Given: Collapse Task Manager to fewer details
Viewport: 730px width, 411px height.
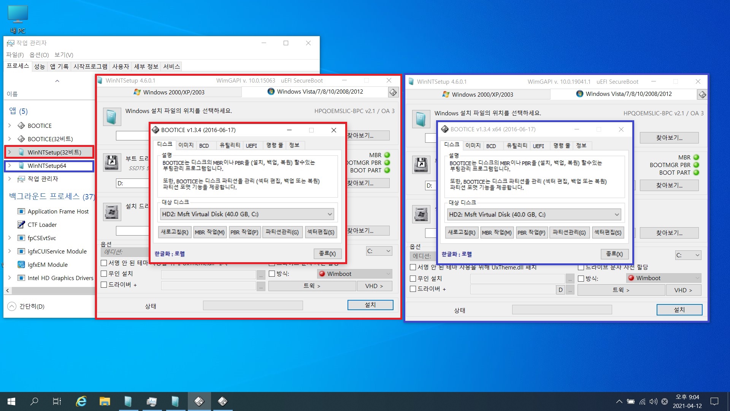Looking at the screenshot, I should tap(26, 306).
